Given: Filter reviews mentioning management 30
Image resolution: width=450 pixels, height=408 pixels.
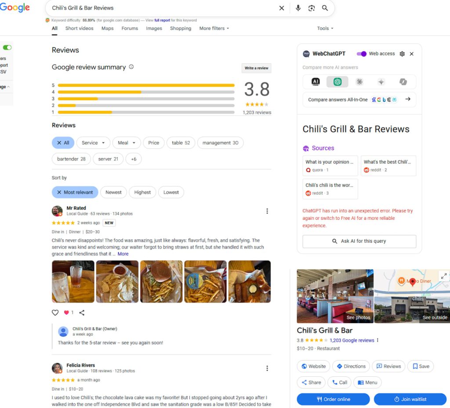Looking at the screenshot, I should coord(220,143).
